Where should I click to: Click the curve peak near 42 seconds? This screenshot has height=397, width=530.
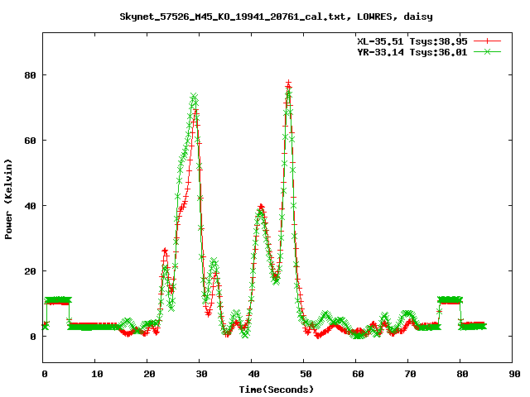tap(260, 206)
